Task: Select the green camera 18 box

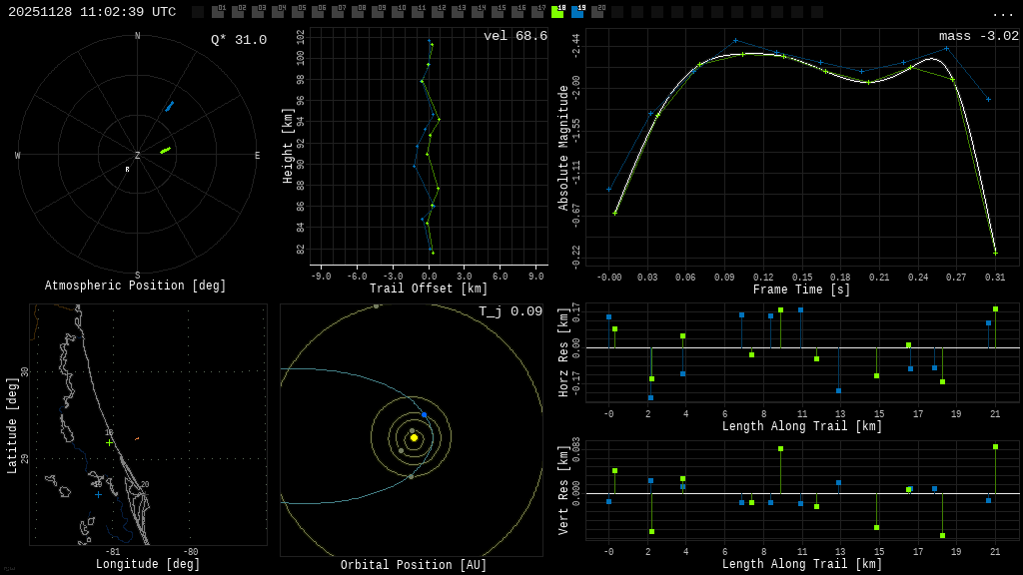Action: point(557,12)
